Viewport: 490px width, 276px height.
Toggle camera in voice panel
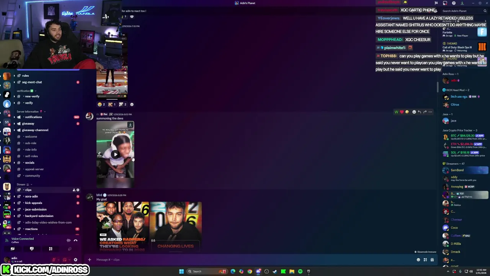coord(13,249)
